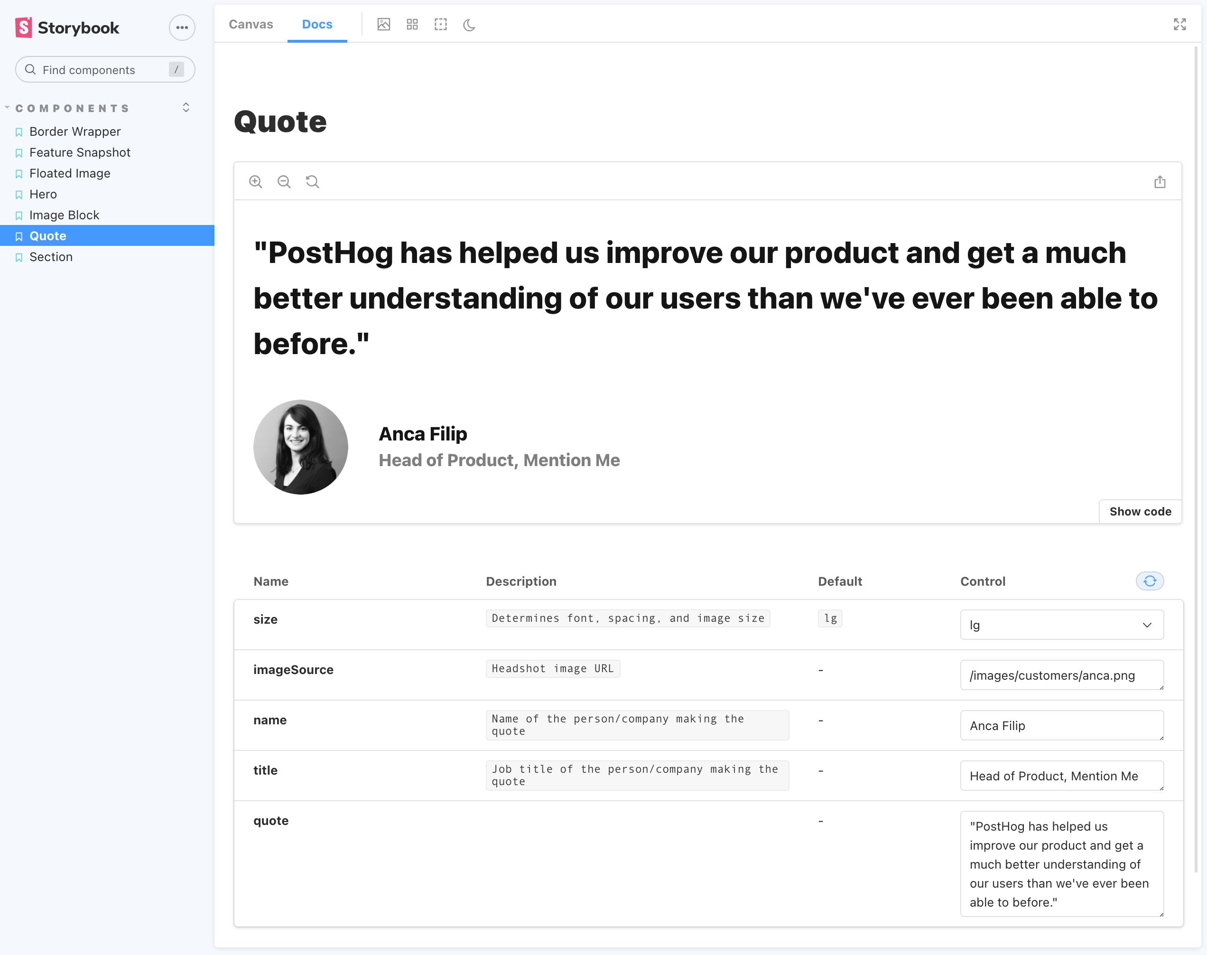Reset controls with circular arrows button
Image resolution: width=1207 pixels, height=955 pixels.
(x=1150, y=581)
